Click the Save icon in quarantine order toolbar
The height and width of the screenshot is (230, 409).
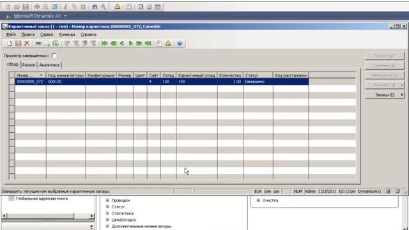pyautogui.click(x=18, y=43)
